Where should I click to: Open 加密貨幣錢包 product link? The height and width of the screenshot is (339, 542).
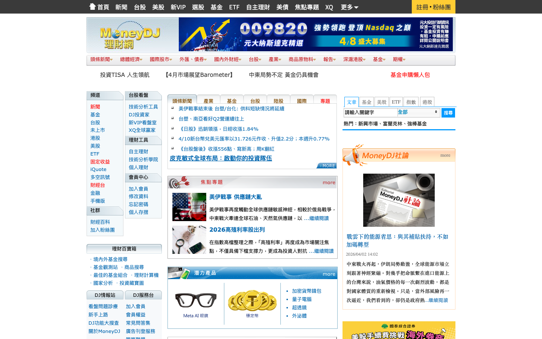pyautogui.click(x=307, y=291)
